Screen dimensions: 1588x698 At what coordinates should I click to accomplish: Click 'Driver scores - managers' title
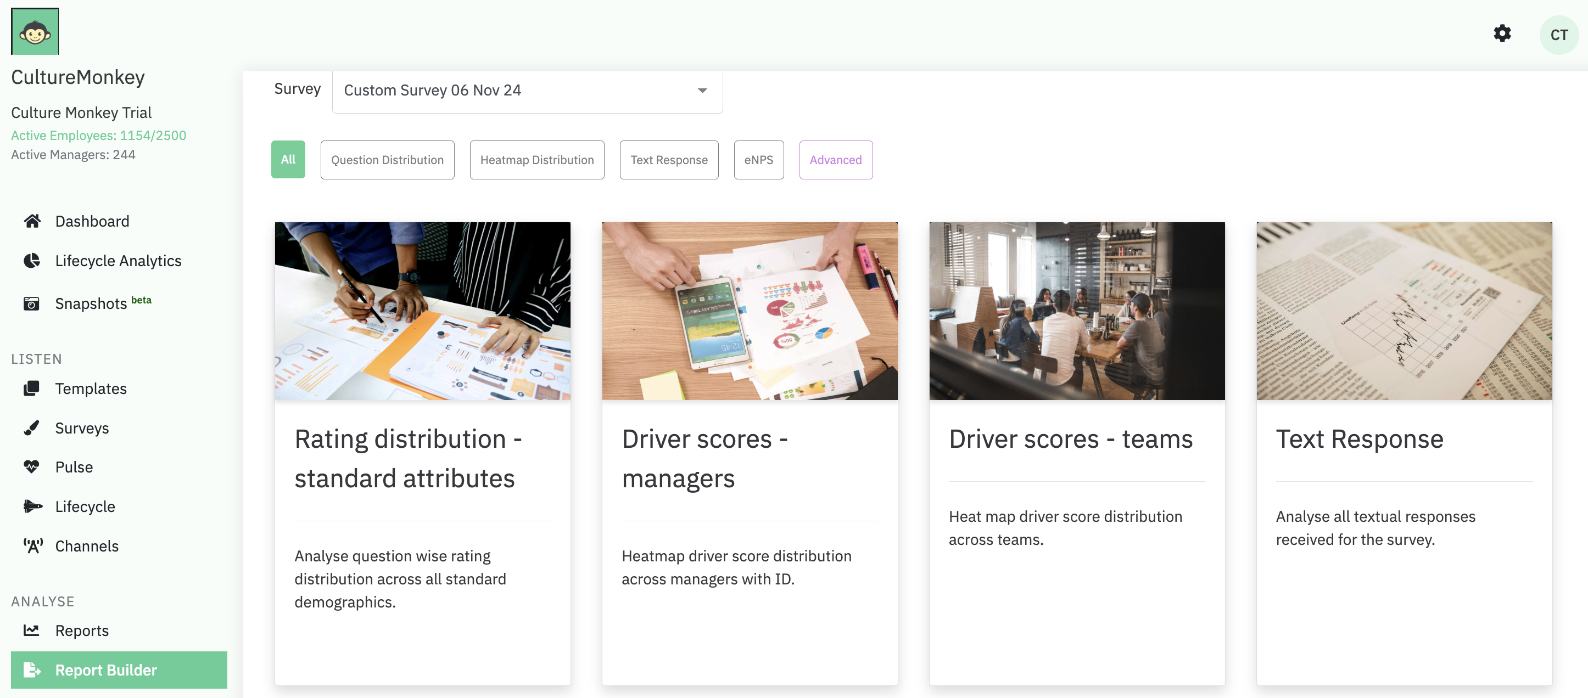pos(704,459)
